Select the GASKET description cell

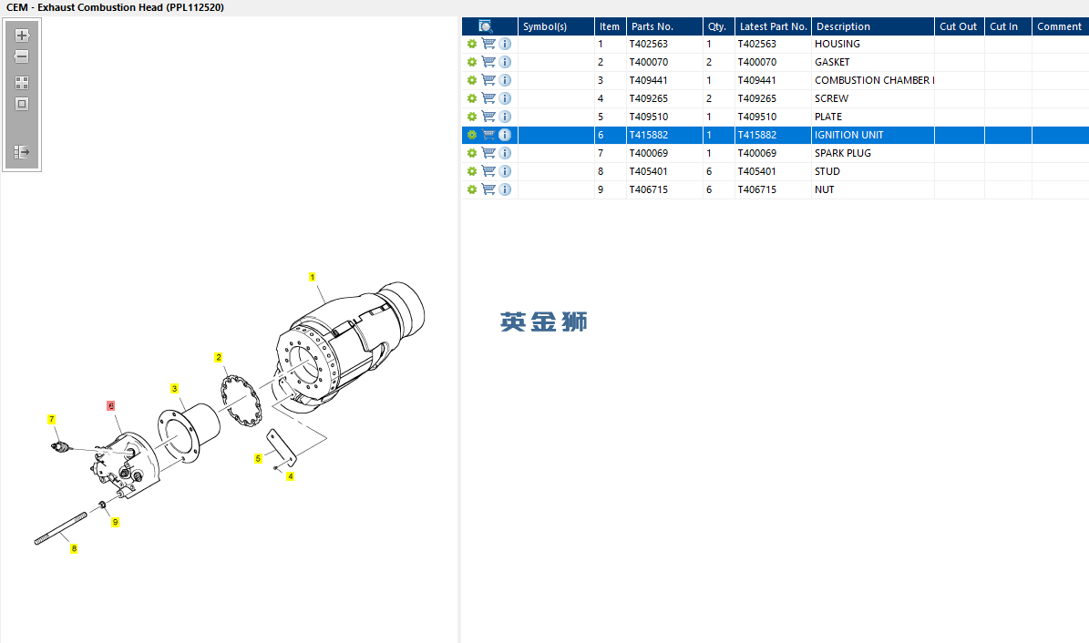(x=872, y=62)
